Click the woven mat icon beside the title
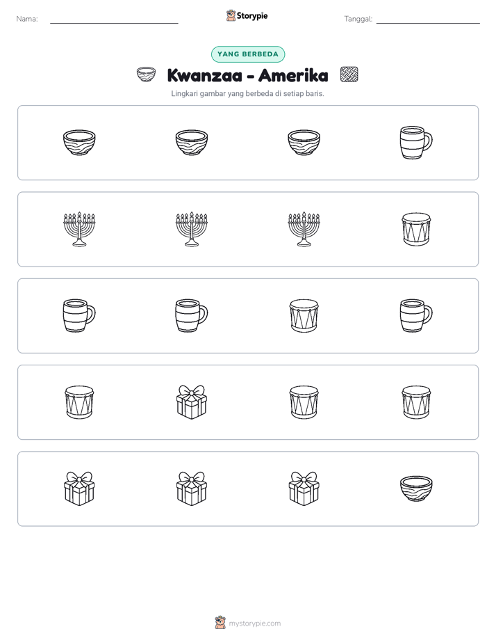 [349, 74]
